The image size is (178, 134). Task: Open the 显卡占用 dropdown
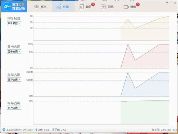[14, 51]
